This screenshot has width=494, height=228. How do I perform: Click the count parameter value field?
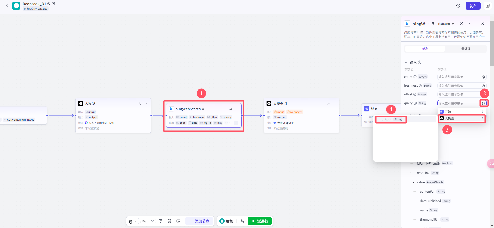(x=459, y=77)
